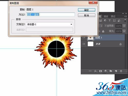Click the smart object filter icon
This screenshot has height=96, width=128.
tap(119, 20)
